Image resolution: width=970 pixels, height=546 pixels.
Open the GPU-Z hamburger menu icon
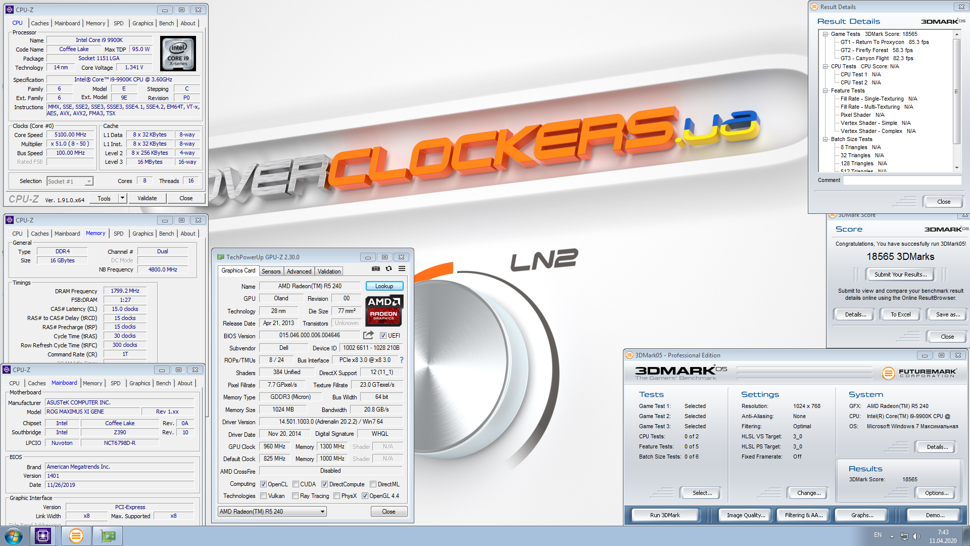[x=402, y=269]
